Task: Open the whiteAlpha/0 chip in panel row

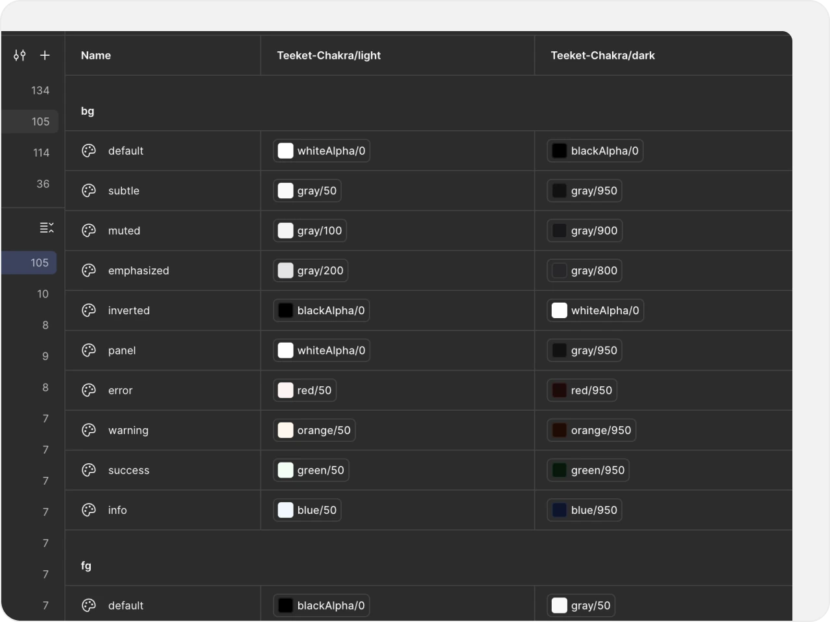Action: coord(322,351)
